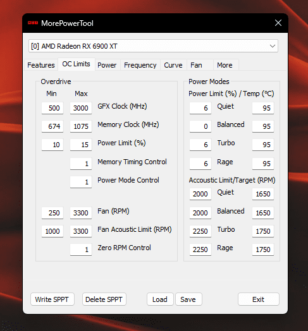This screenshot has width=308, height=331.
Task: Edit the Memory Clock max field 1075
Action: (x=81, y=126)
